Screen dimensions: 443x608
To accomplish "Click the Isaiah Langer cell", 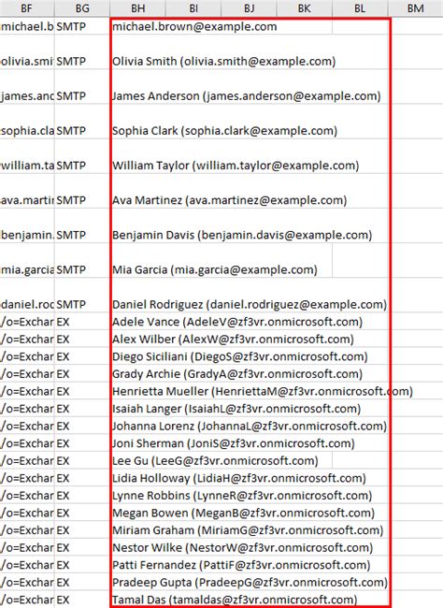I will (x=236, y=409).
